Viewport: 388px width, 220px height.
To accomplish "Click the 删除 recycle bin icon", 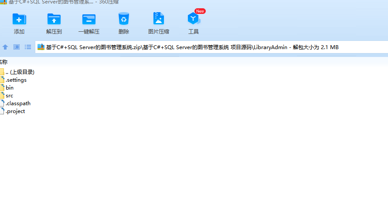I will (x=124, y=19).
